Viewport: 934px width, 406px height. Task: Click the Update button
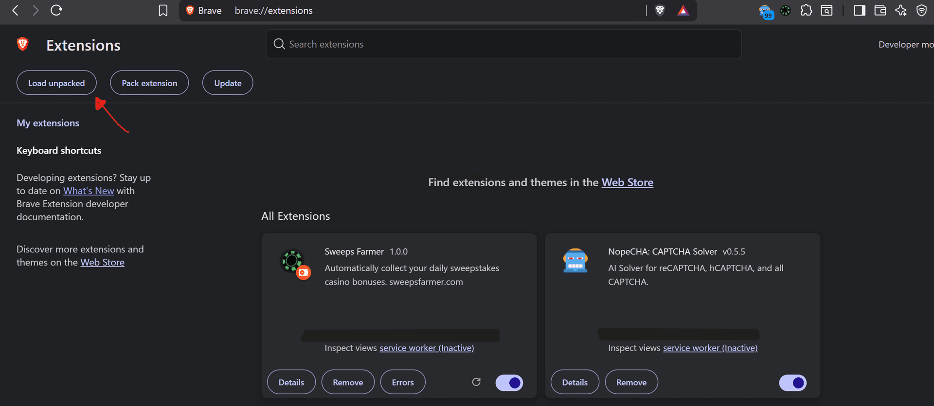pyautogui.click(x=228, y=83)
